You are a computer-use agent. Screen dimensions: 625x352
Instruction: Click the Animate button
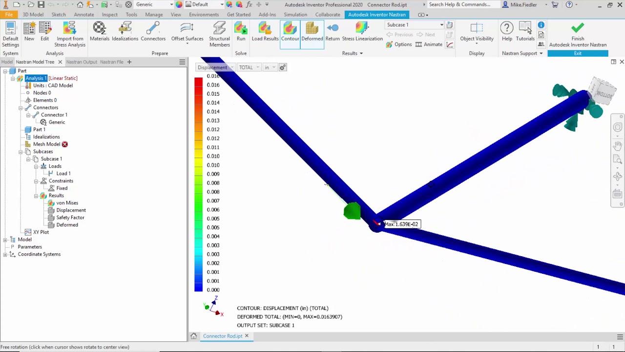click(x=429, y=44)
